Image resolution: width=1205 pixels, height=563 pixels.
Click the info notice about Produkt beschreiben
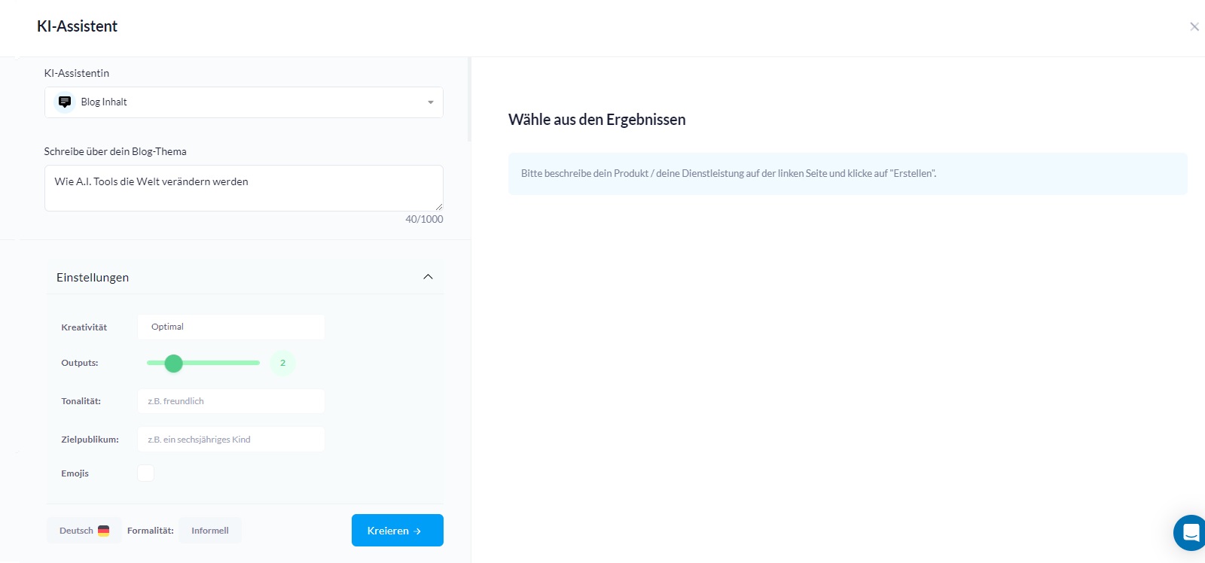coord(848,174)
